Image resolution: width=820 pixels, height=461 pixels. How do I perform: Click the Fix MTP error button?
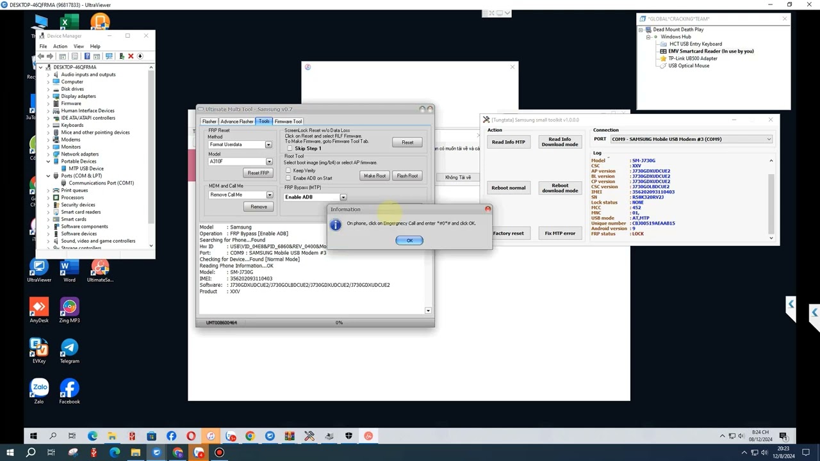point(560,234)
